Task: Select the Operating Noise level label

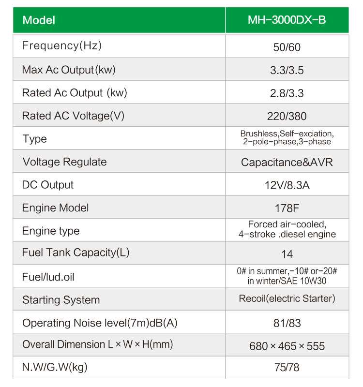Action: click(x=100, y=323)
